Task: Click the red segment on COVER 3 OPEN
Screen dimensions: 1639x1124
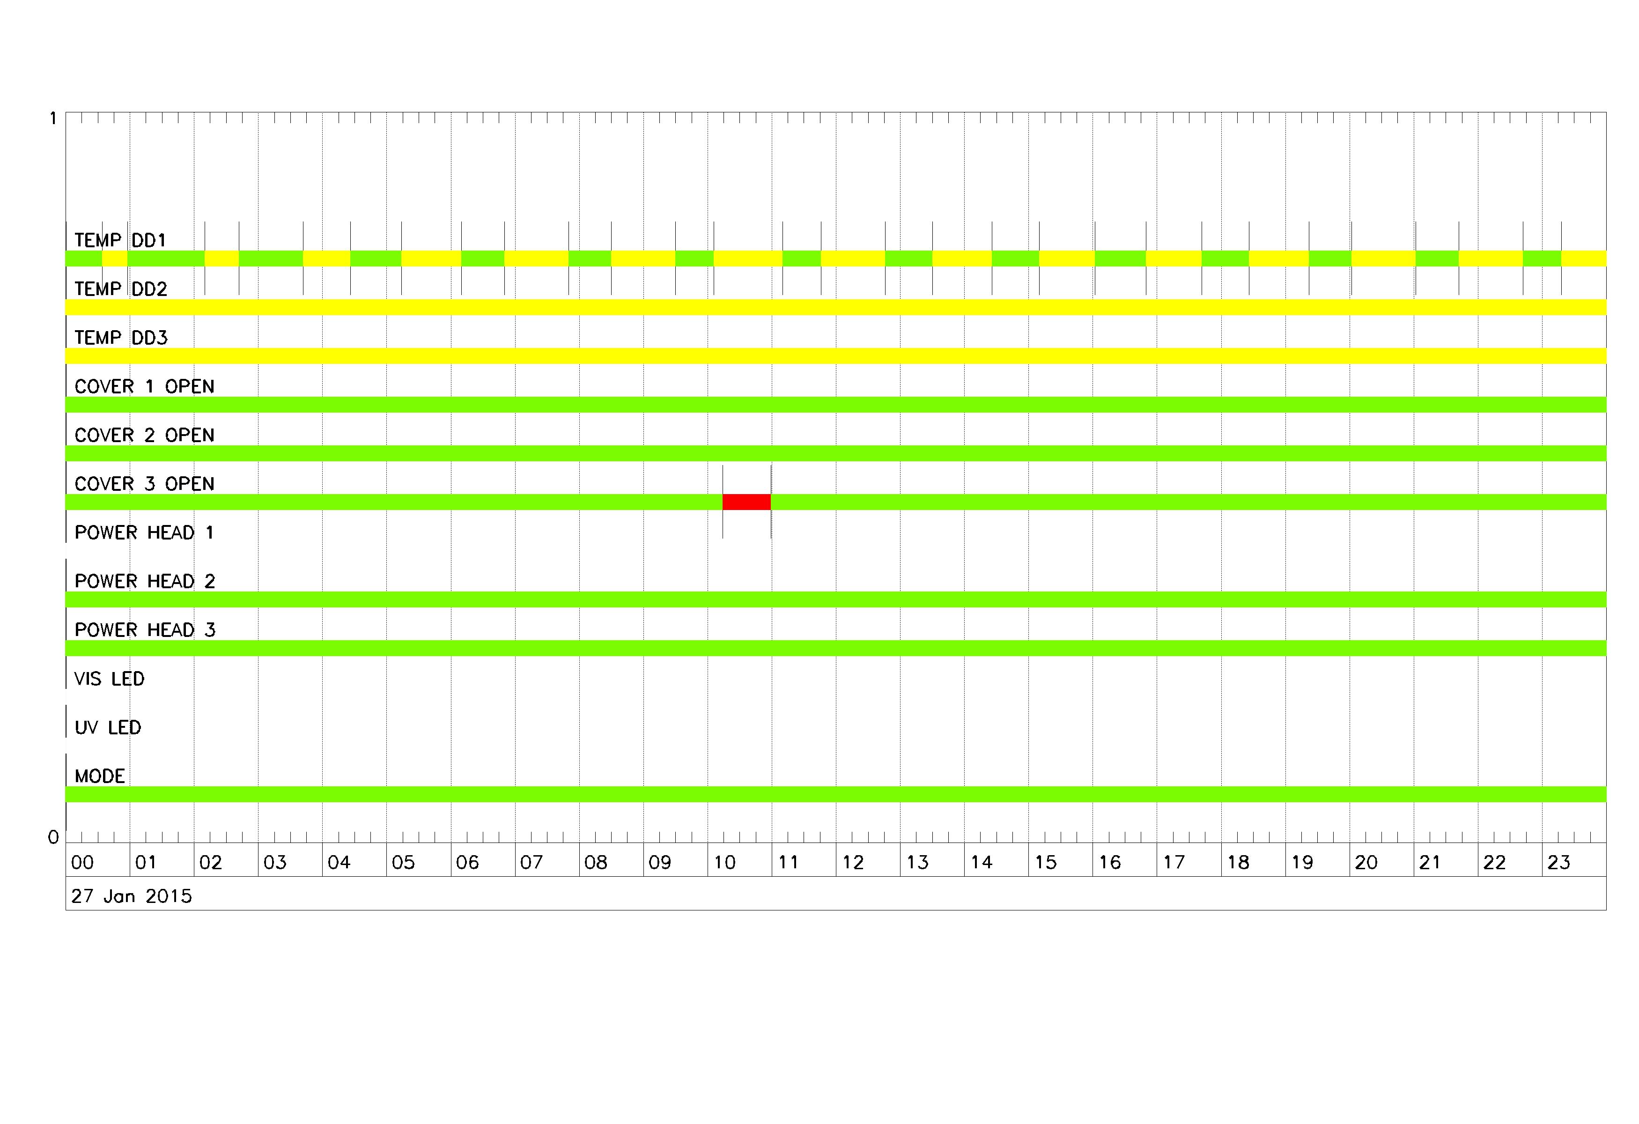Action: click(746, 502)
